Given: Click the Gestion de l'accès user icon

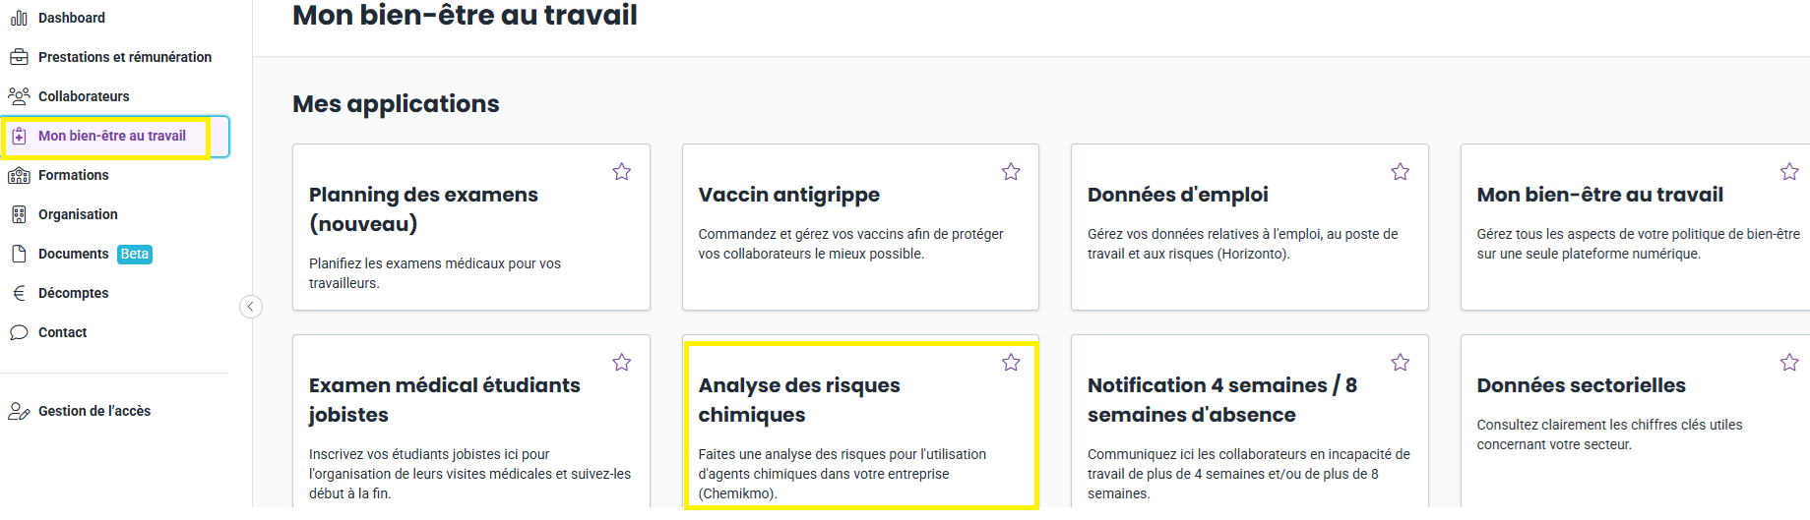Looking at the screenshot, I should tap(19, 411).
